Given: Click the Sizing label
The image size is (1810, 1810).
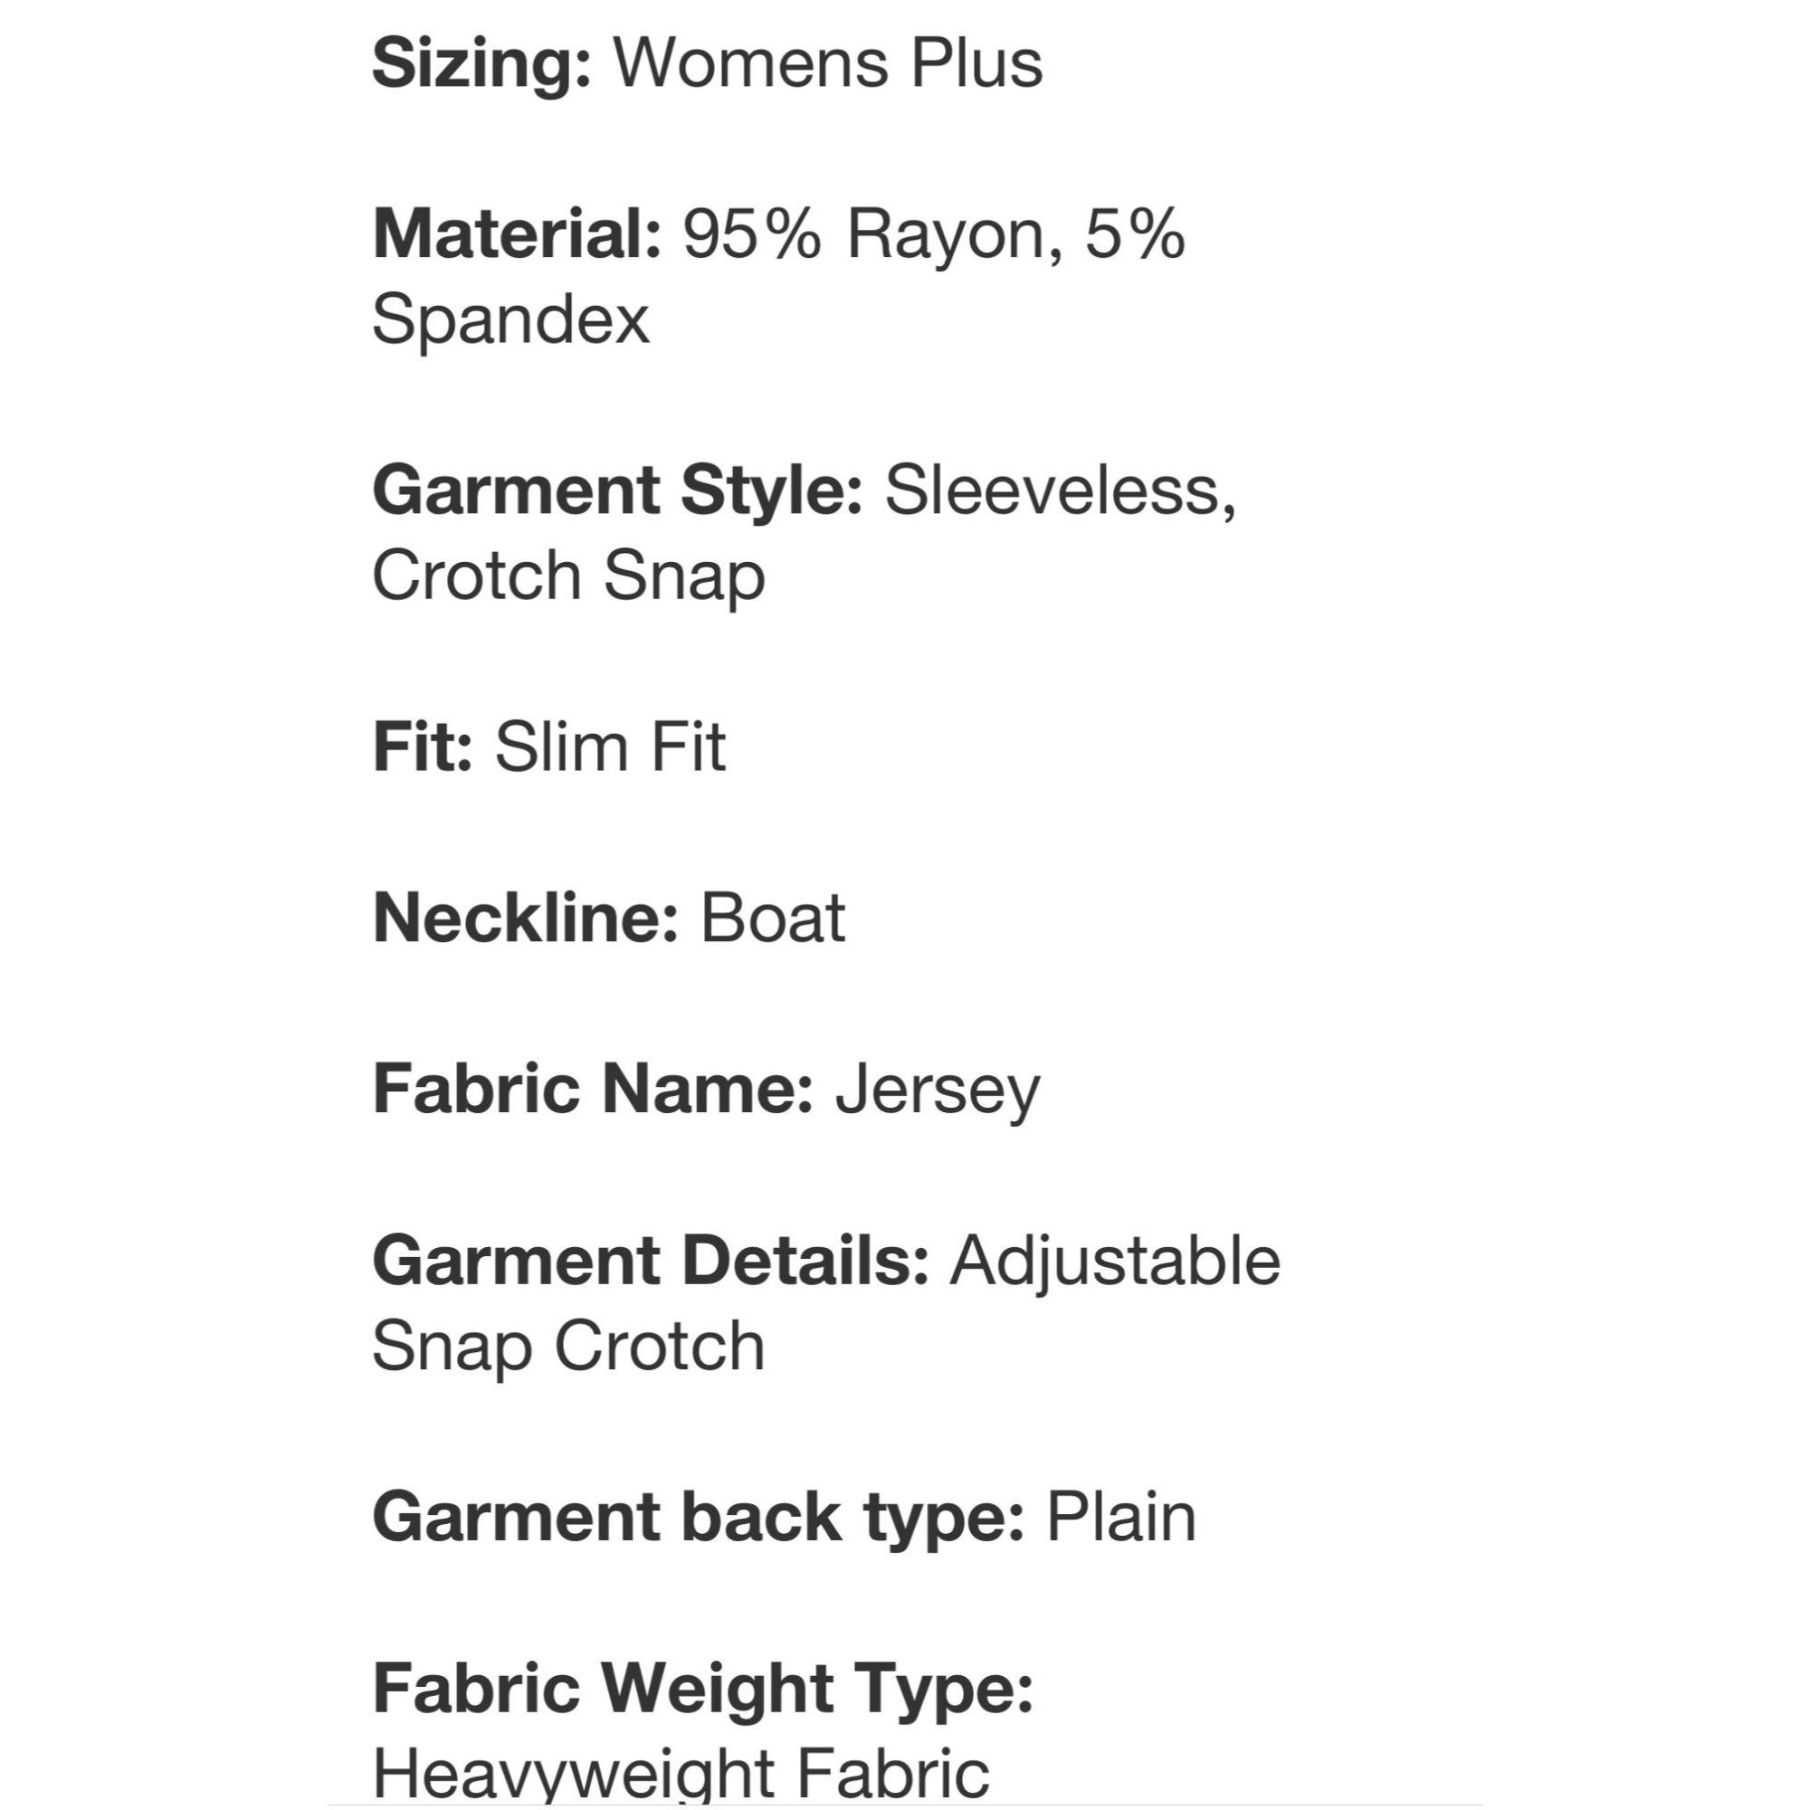Looking at the screenshot, I should (481, 65).
